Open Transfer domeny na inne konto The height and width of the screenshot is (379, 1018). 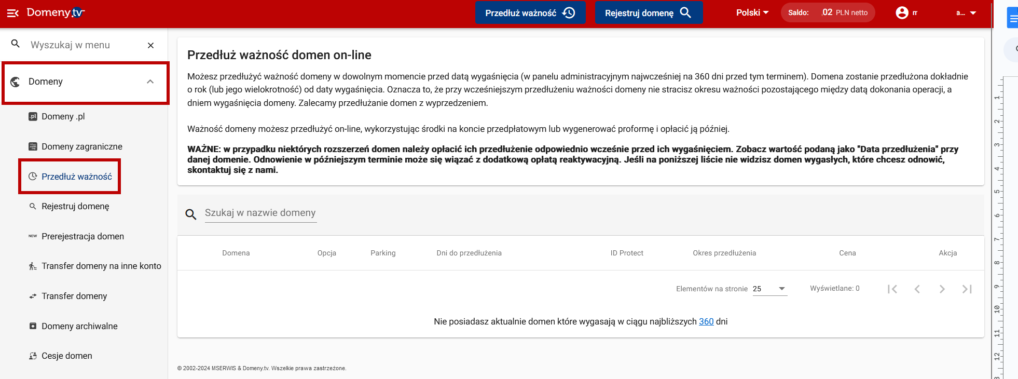(101, 266)
